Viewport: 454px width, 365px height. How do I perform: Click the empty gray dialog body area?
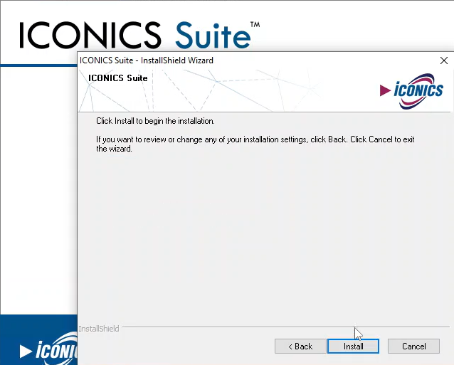pyautogui.click(x=263, y=235)
